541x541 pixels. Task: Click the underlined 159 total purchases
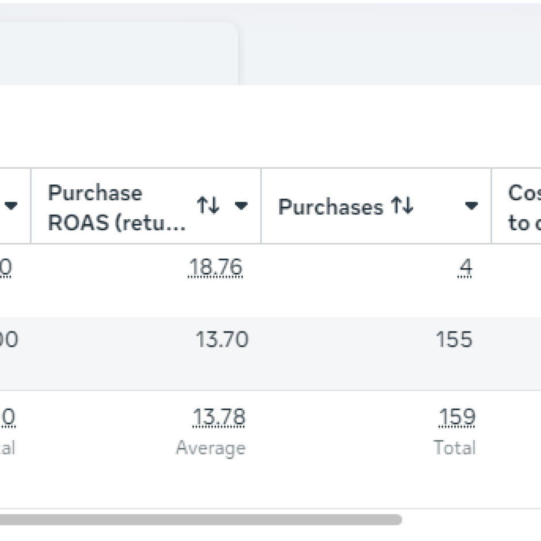pos(457,417)
